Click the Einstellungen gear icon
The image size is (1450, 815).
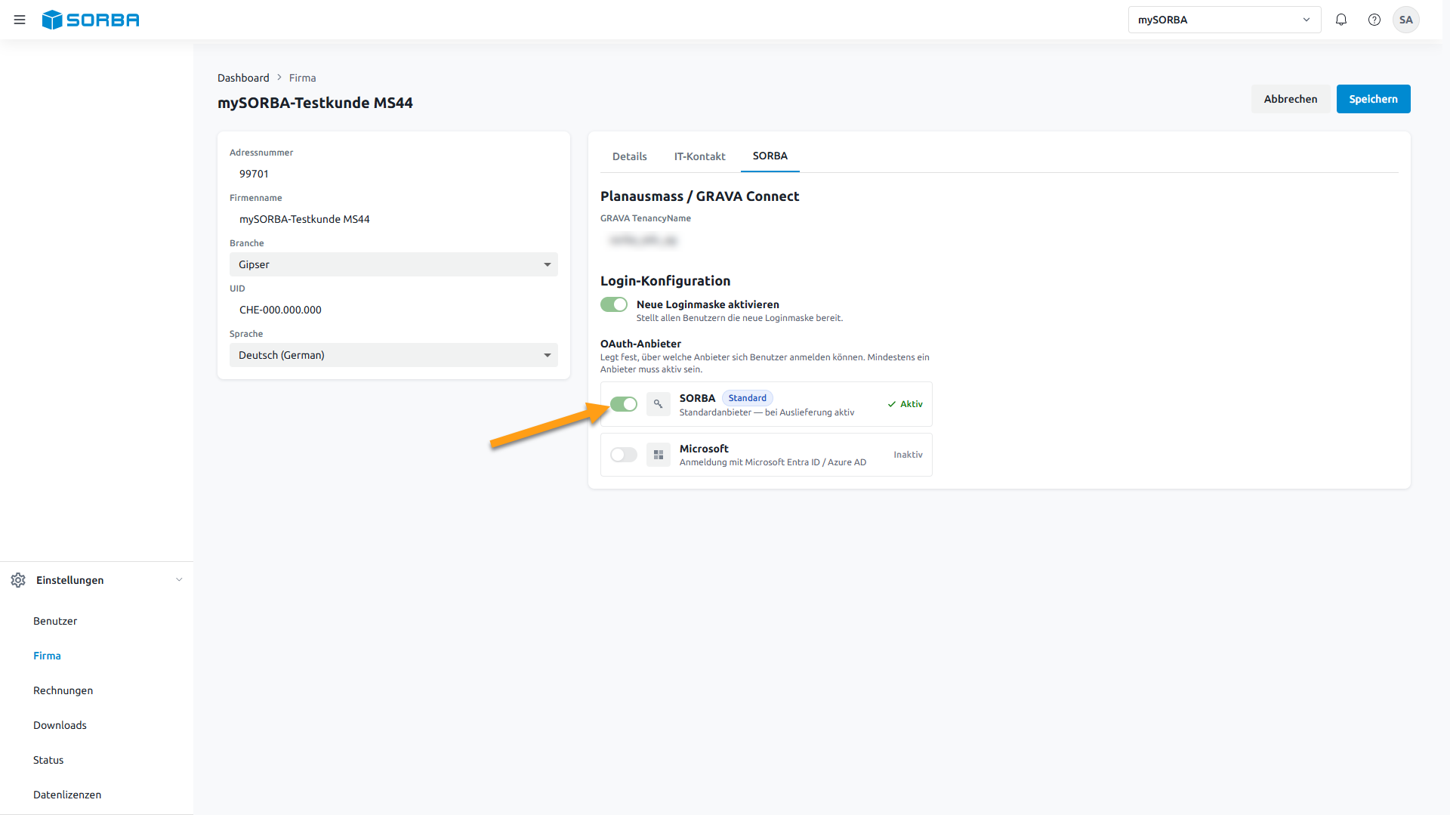(x=18, y=580)
